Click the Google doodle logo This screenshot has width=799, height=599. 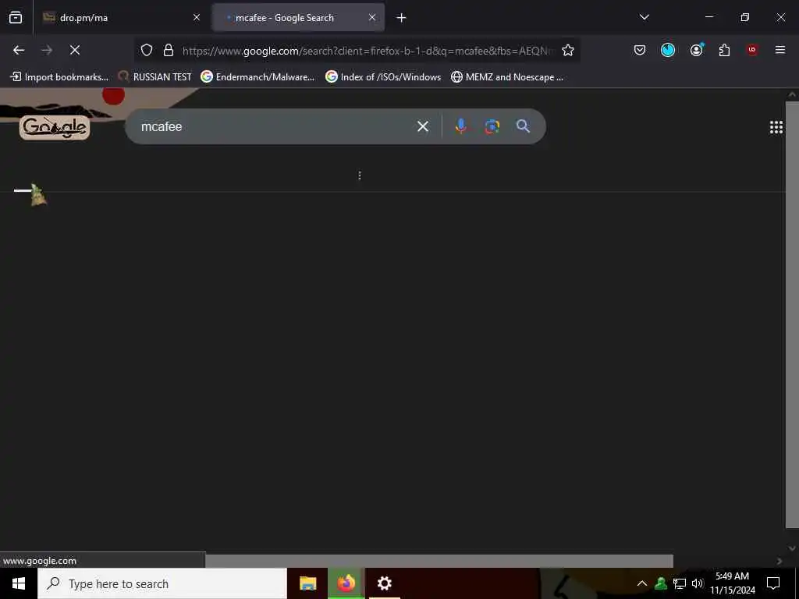[55, 127]
